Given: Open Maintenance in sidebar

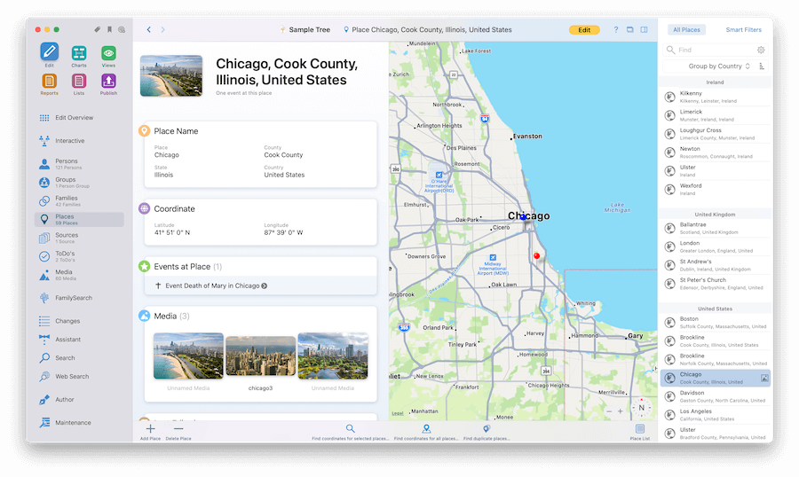Looking at the screenshot, I should click(79, 423).
